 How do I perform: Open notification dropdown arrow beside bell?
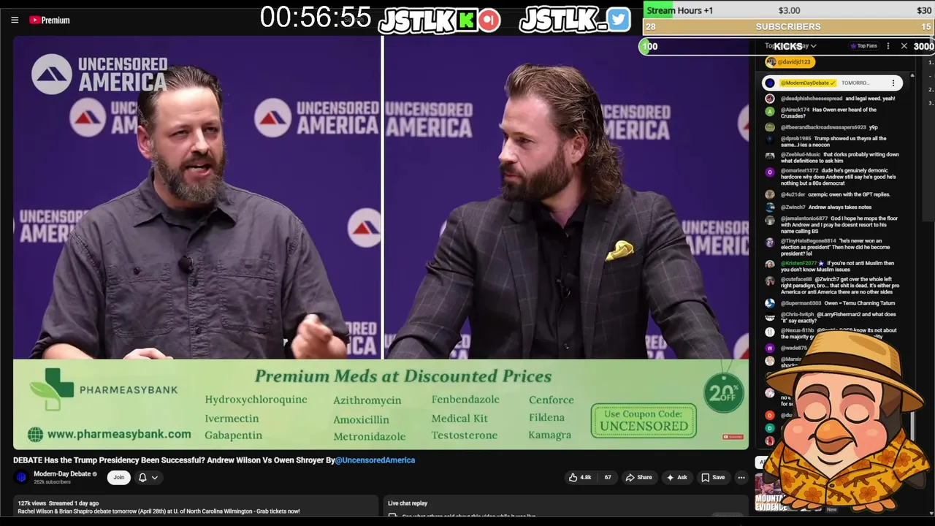[x=154, y=478]
